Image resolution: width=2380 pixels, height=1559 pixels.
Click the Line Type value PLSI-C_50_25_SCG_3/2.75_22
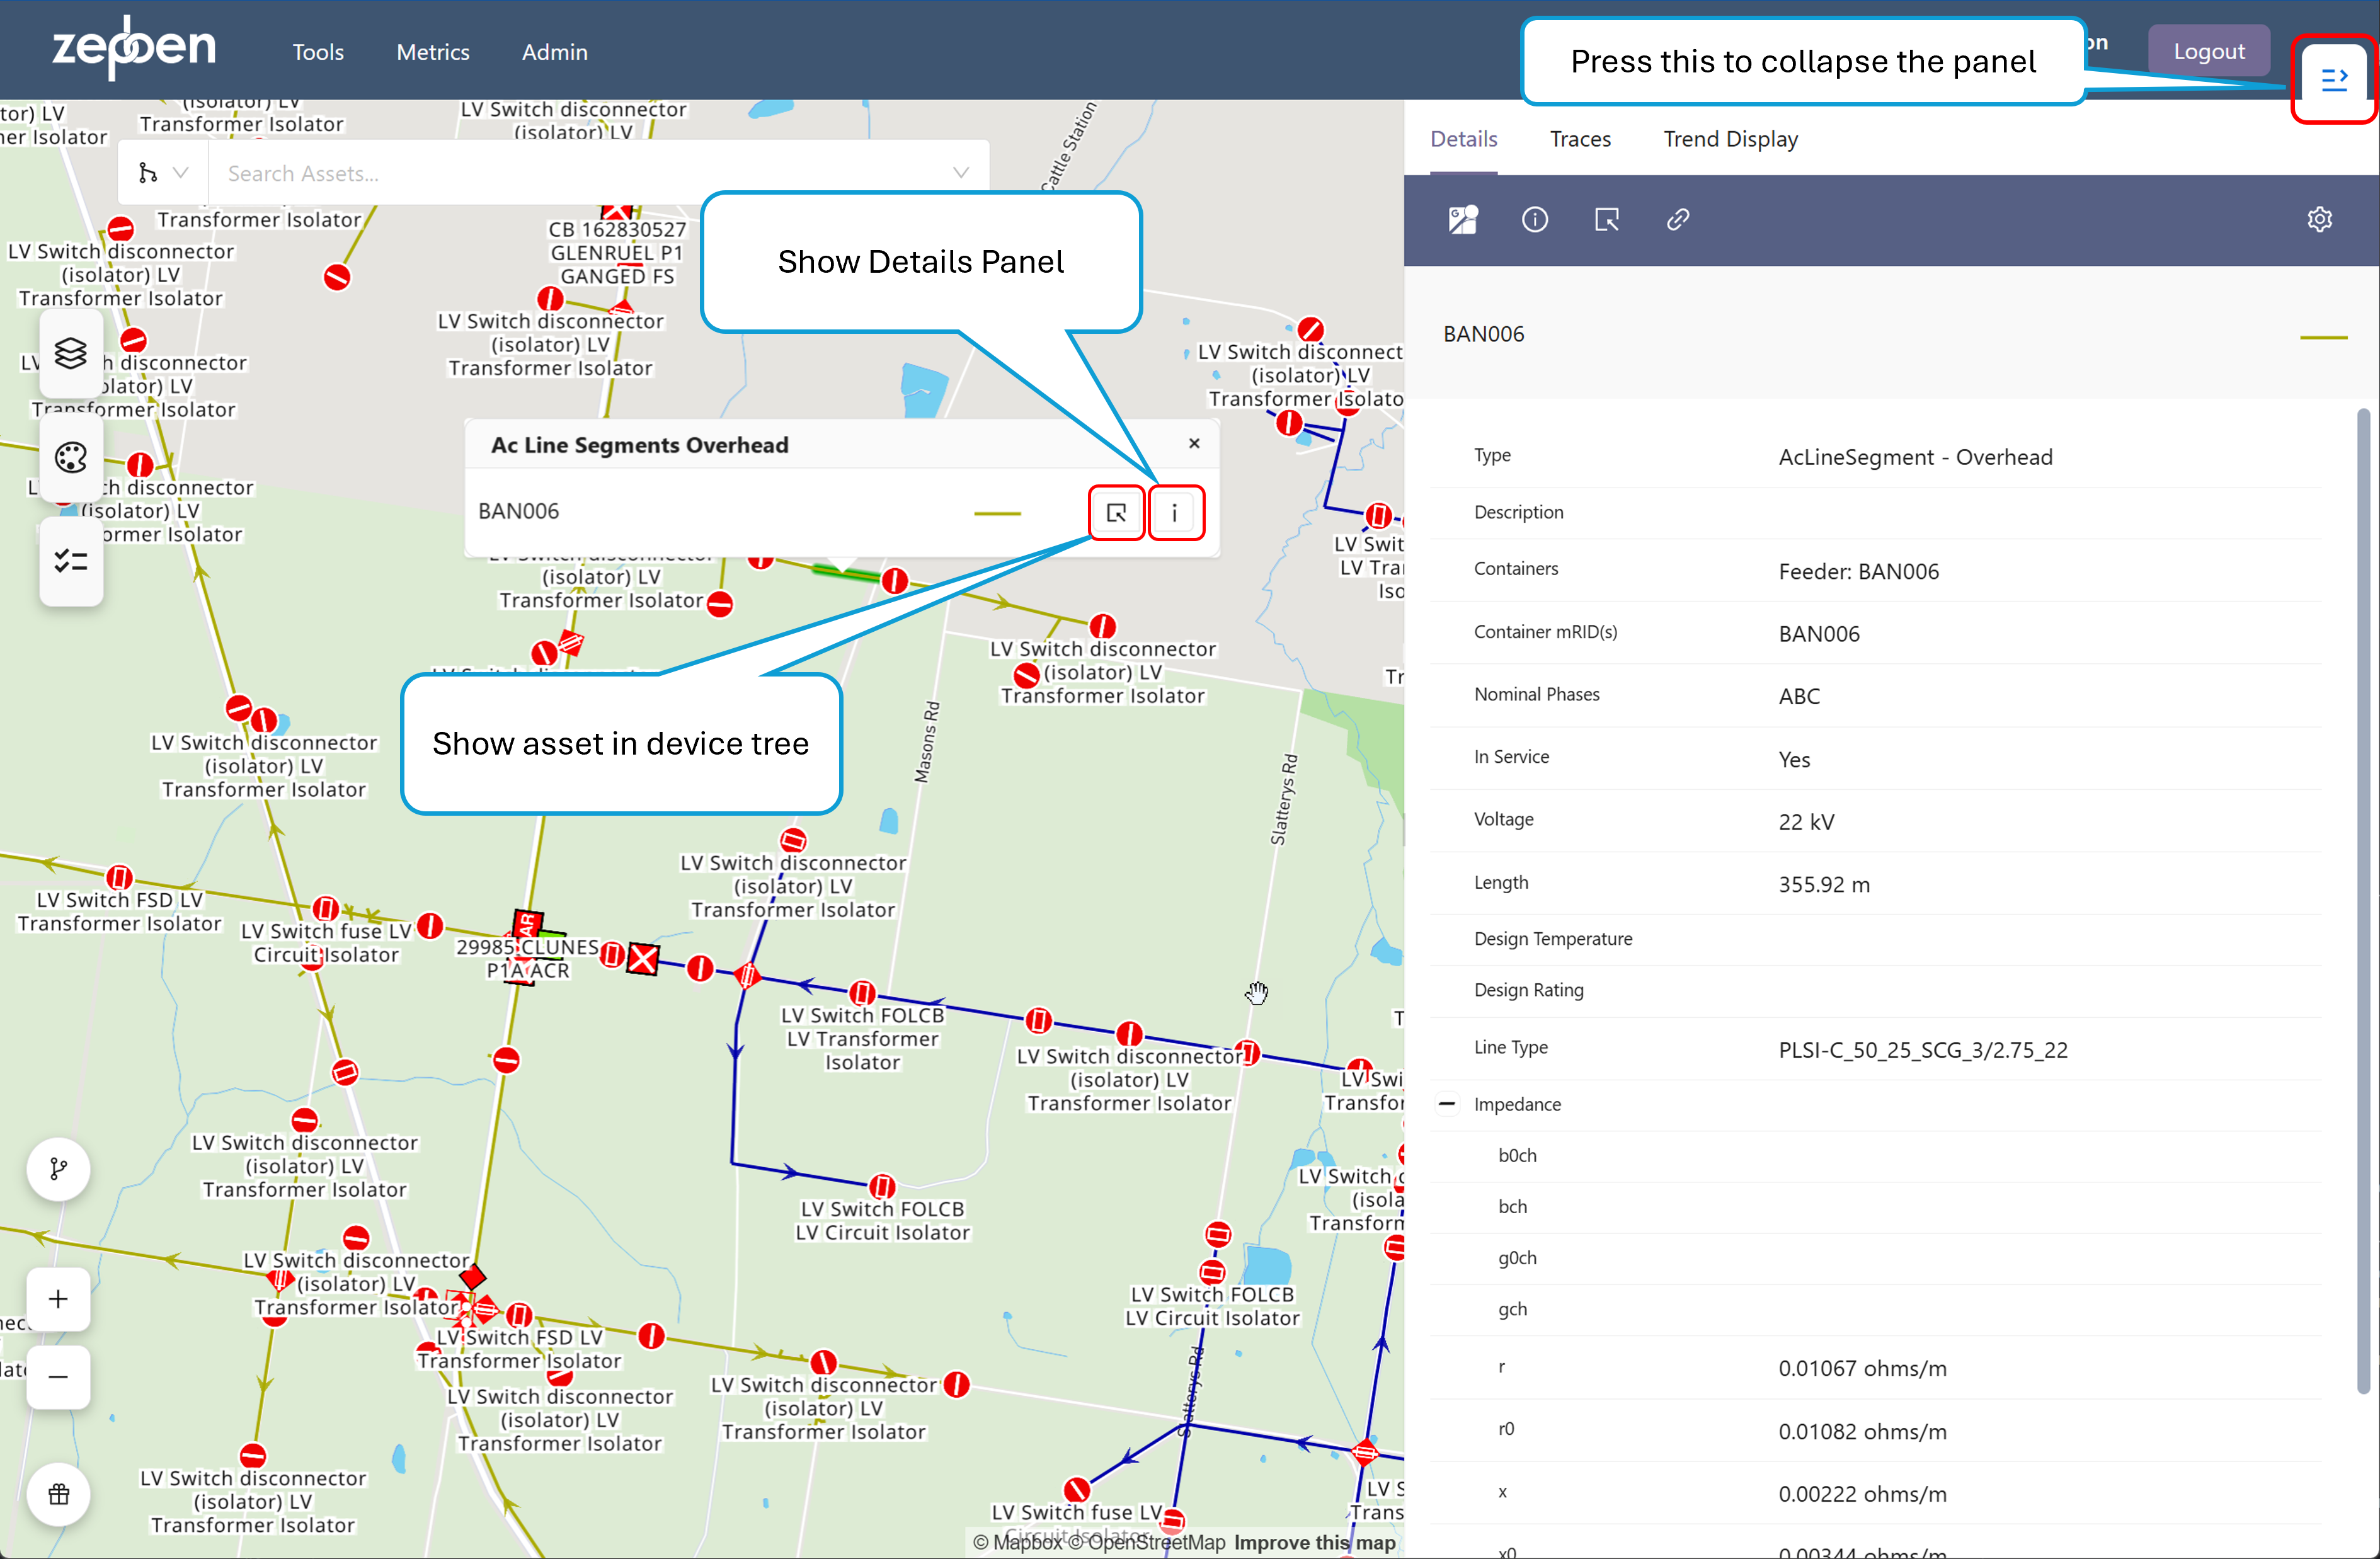point(1923,1050)
